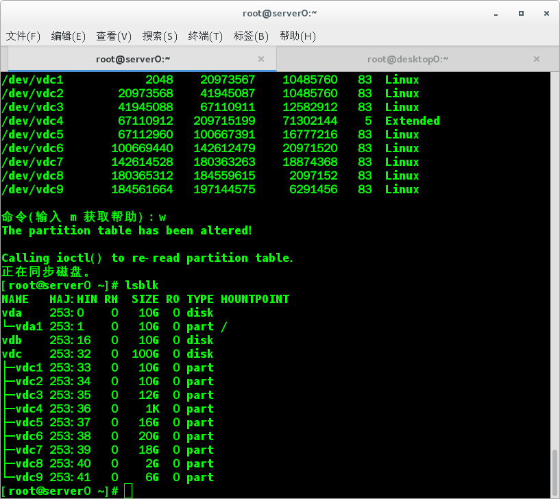This screenshot has height=499, width=560.
Task: Open the 帮助(H) menu
Action: click(x=297, y=36)
